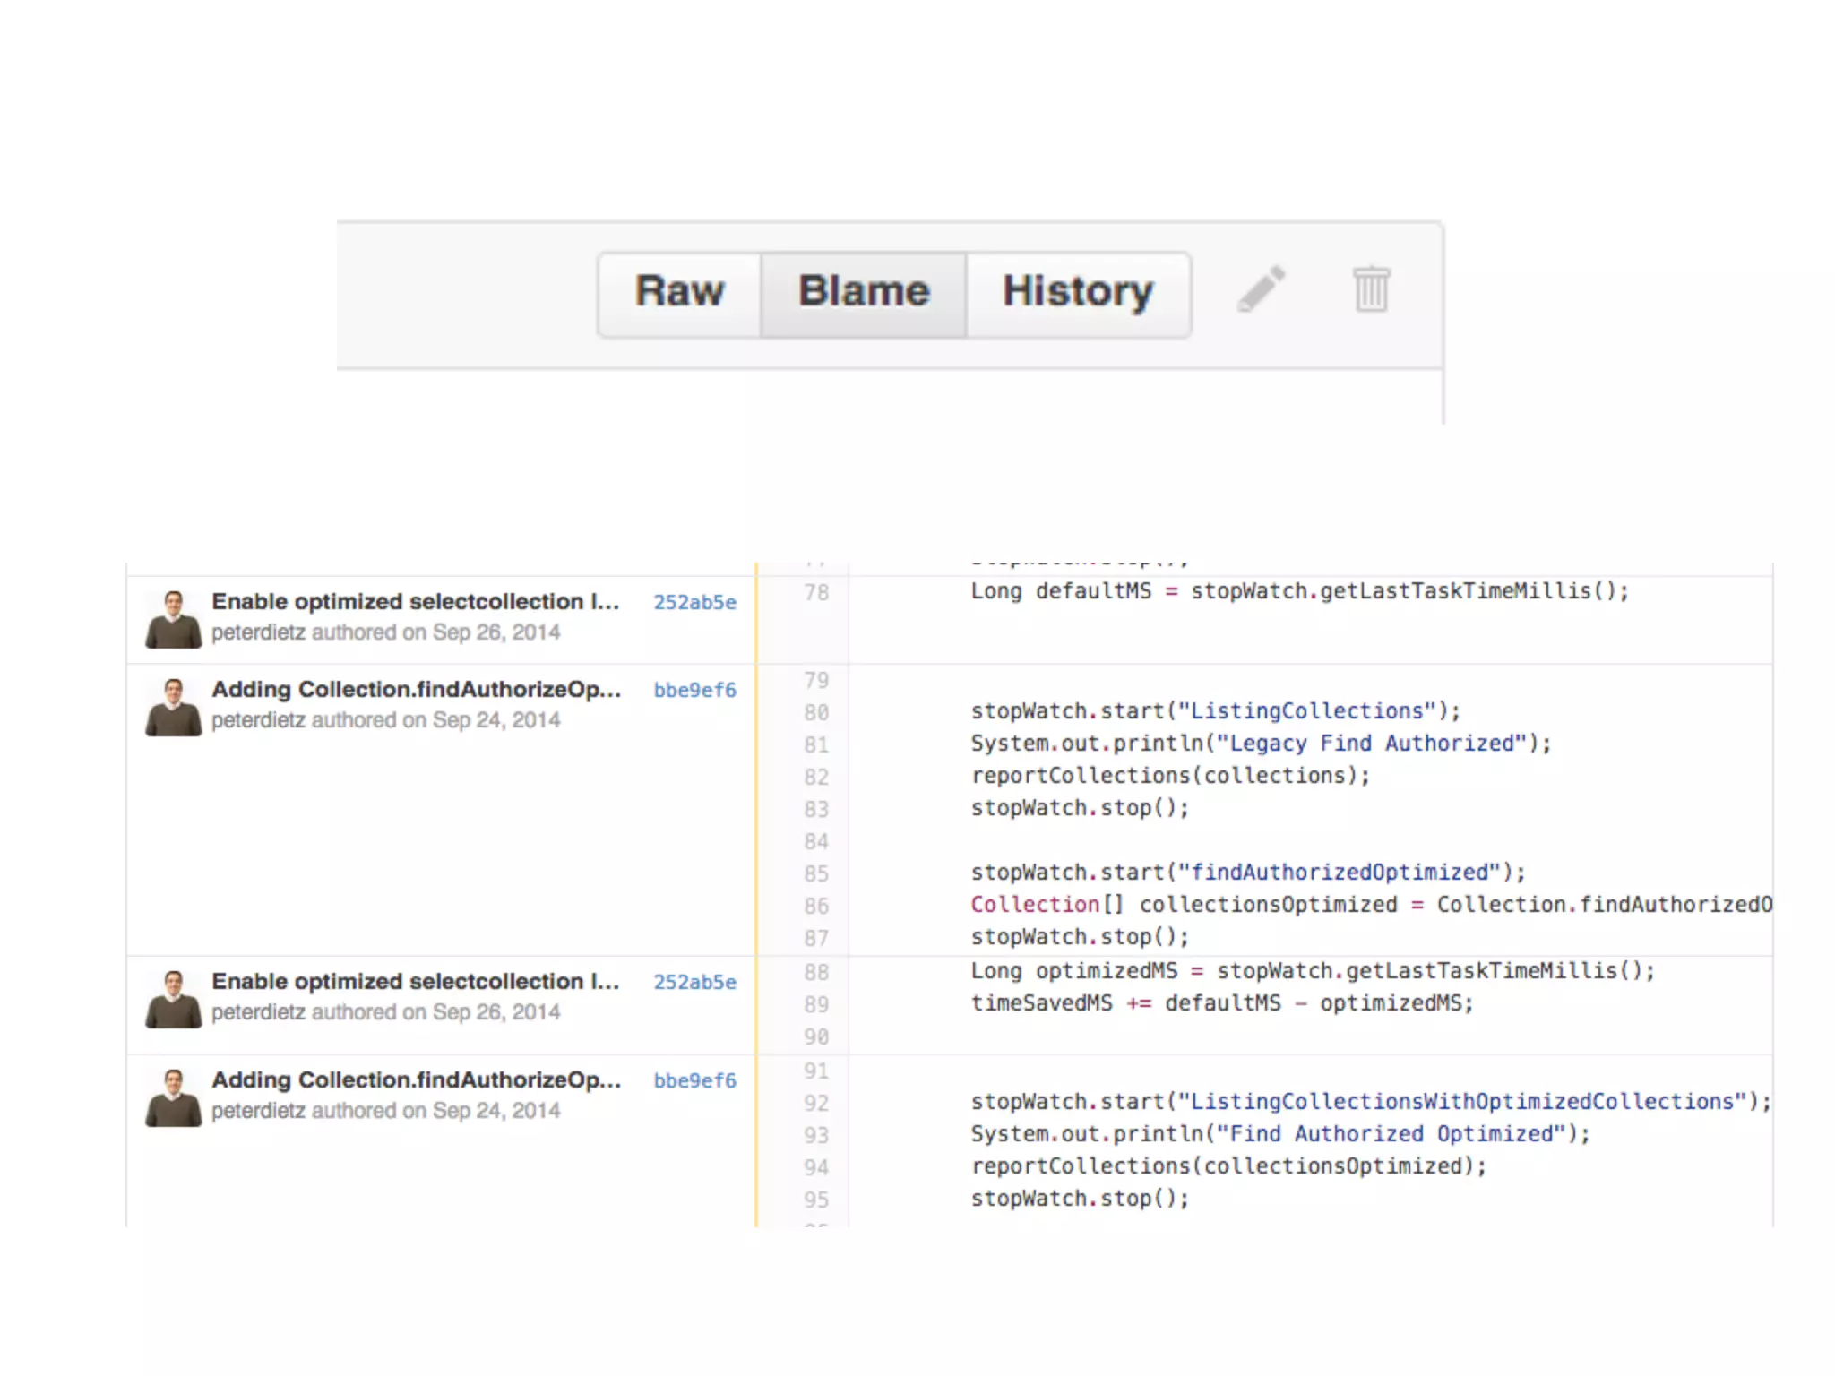Click the reportCollections(collectionsOptimized) code line
The image size is (1835, 1376).
(x=1228, y=1165)
